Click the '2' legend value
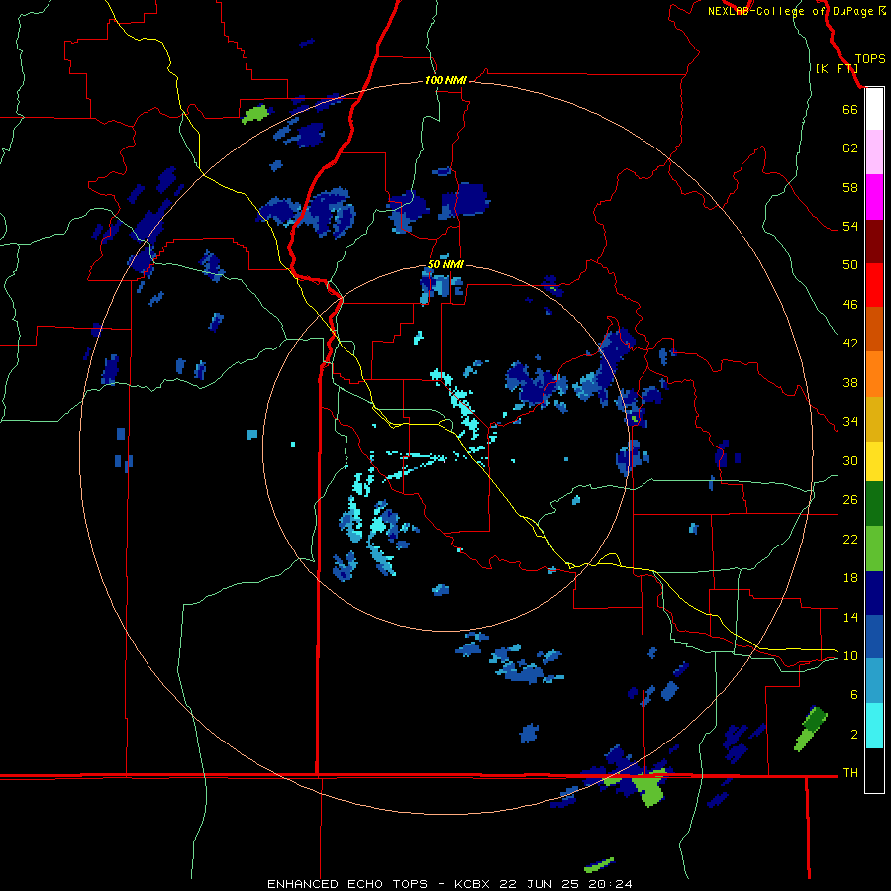 click(853, 735)
